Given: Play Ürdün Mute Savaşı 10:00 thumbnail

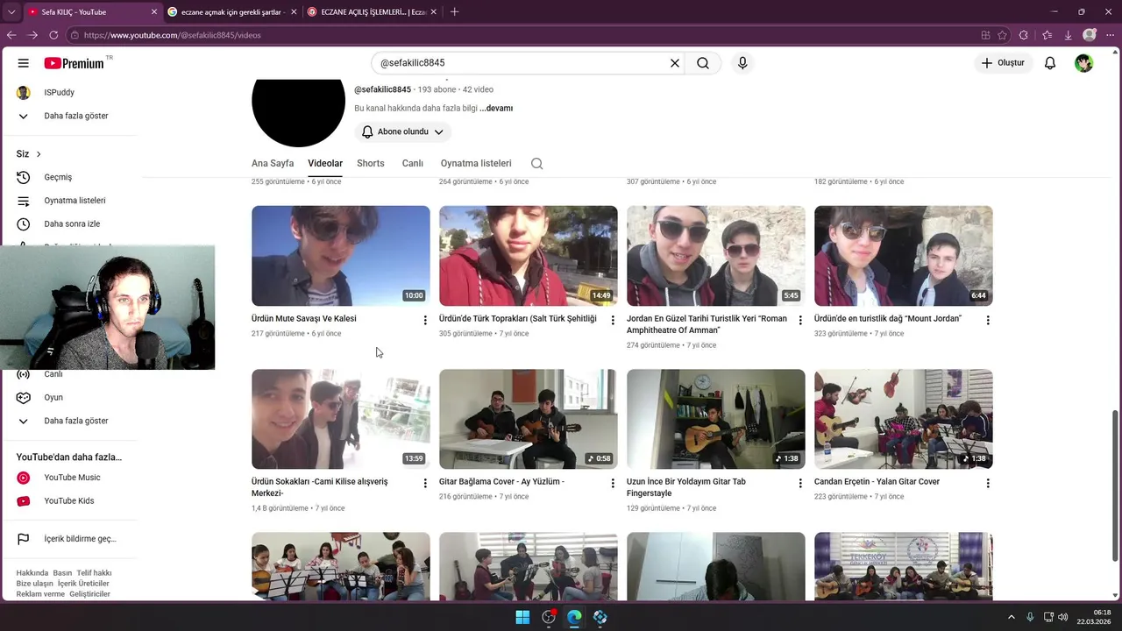Looking at the screenshot, I should click(341, 256).
